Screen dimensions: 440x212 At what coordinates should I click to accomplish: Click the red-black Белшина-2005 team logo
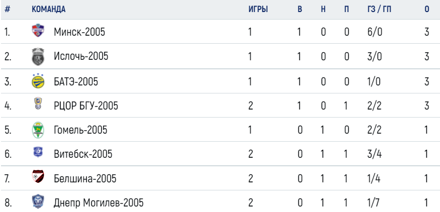click(38, 176)
